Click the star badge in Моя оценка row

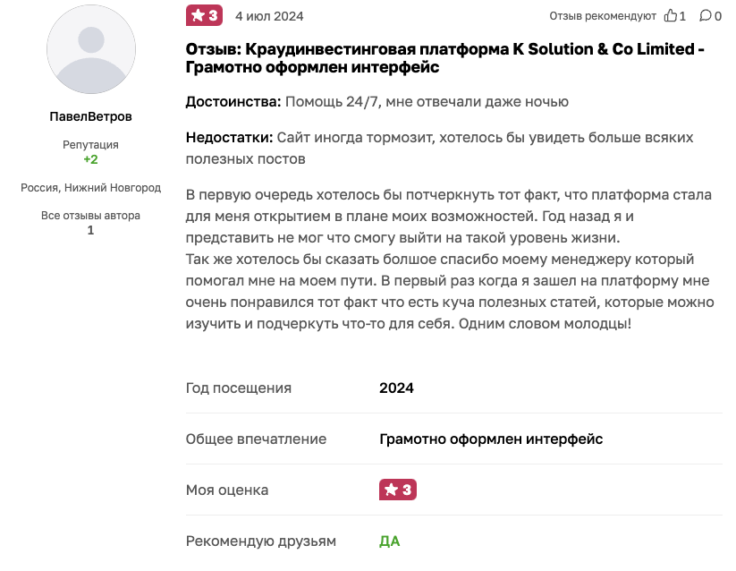[x=398, y=490]
